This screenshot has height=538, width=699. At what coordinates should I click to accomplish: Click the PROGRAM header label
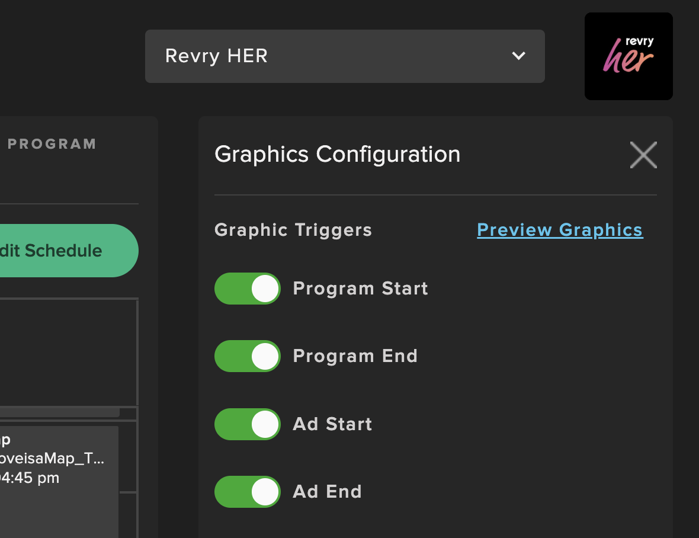(52, 144)
